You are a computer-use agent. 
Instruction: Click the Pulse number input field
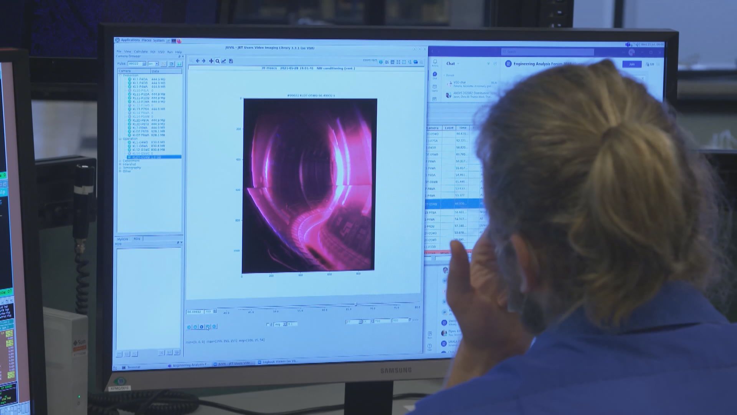click(135, 64)
